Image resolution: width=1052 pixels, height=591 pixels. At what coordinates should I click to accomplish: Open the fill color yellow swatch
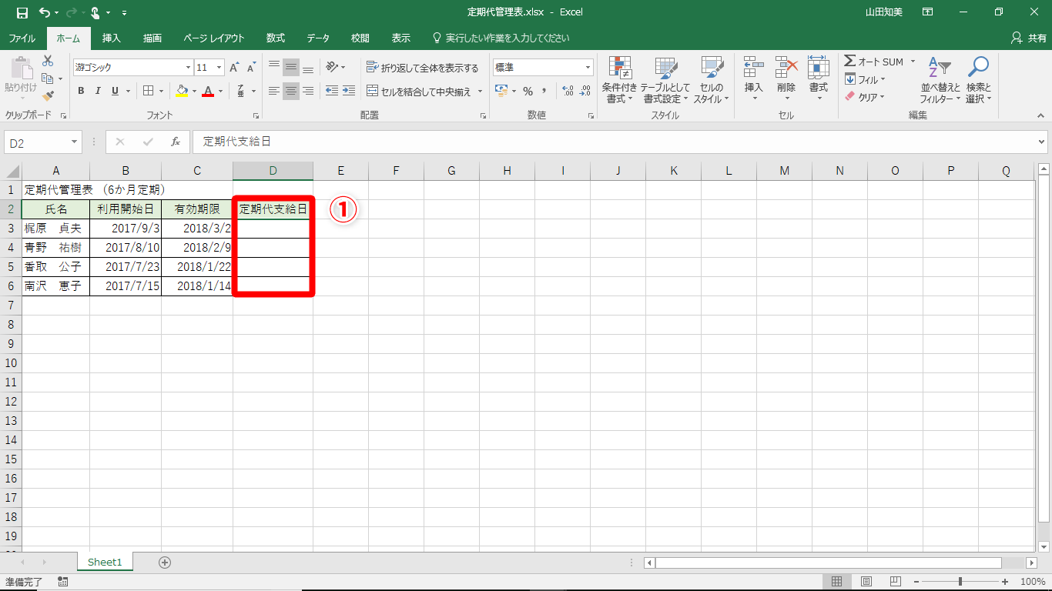182,91
